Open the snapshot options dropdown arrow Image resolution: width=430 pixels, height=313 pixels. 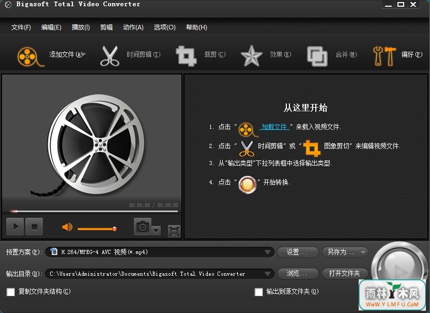pos(156,230)
